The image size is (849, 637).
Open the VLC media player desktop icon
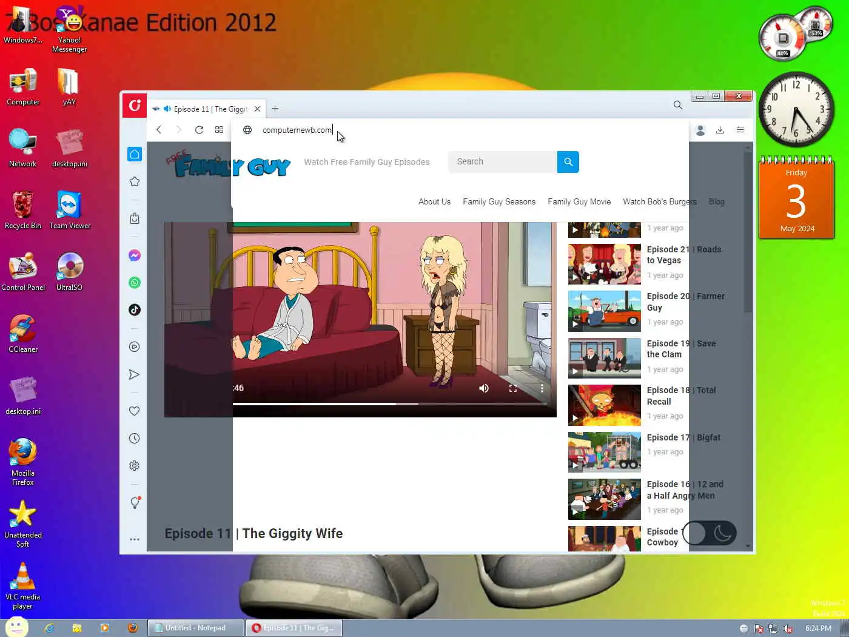(x=23, y=585)
